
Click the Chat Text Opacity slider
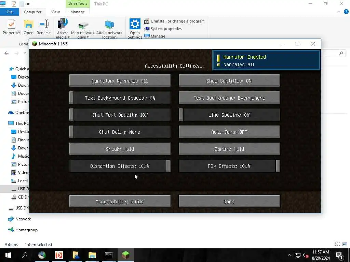click(120, 115)
